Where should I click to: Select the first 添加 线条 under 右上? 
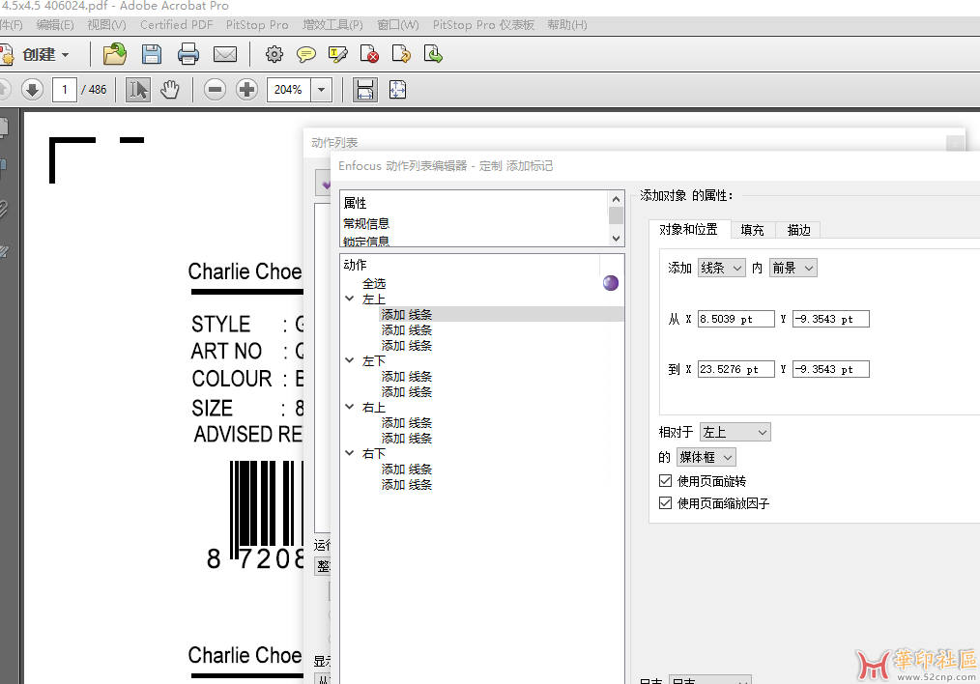click(x=407, y=423)
